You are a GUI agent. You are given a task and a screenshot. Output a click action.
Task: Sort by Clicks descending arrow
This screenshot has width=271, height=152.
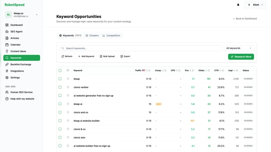tap(206, 71)
